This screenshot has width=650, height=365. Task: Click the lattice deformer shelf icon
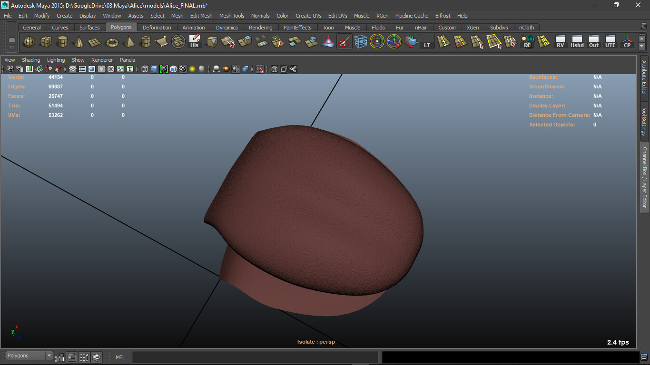(x=361, y=42)
